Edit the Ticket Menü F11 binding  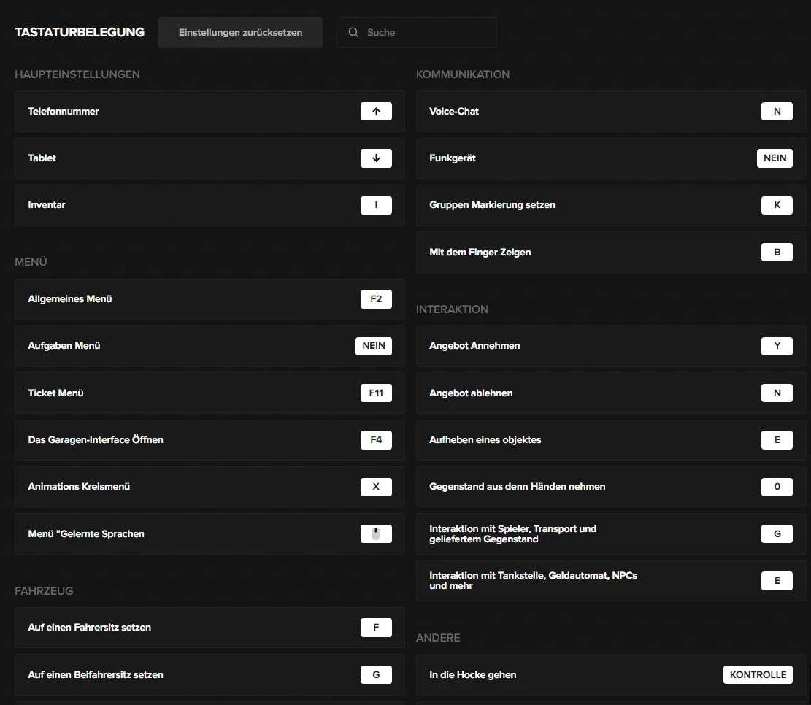tap(376, 393)
